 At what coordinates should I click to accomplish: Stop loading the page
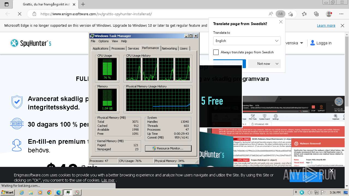point(19,14)
